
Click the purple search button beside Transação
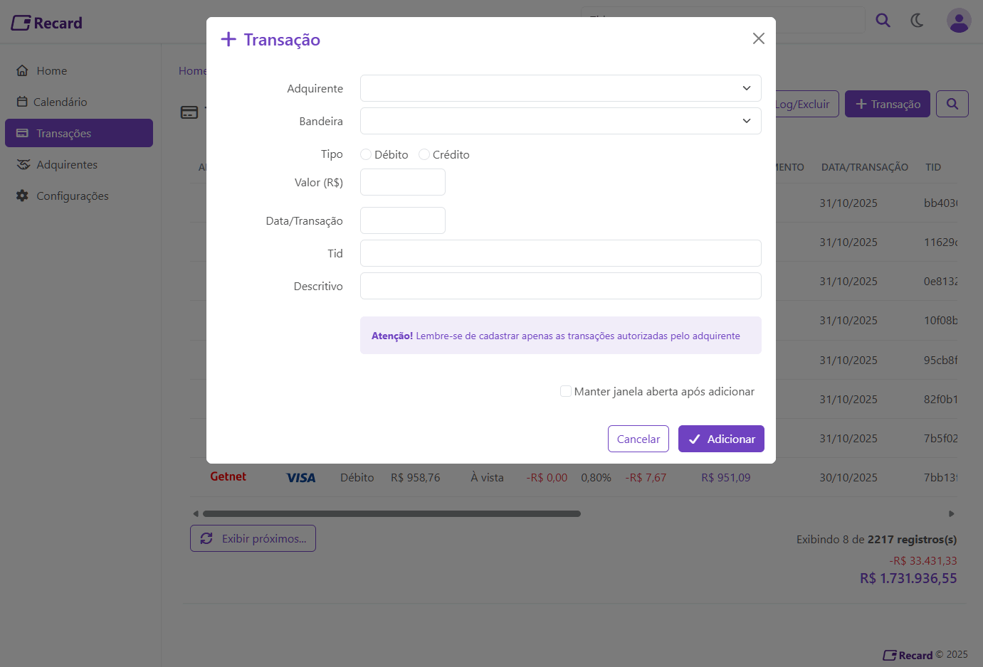tap(952, 104)
